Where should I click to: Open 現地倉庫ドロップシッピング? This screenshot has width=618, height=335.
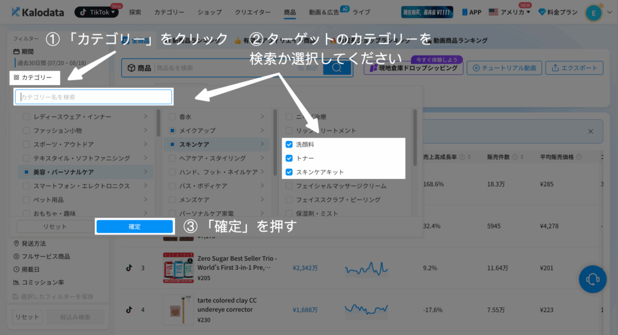click(x=413, y=68)
